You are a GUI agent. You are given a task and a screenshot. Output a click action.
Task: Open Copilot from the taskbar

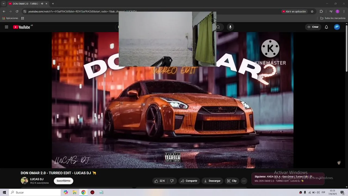tap(66, 192)
